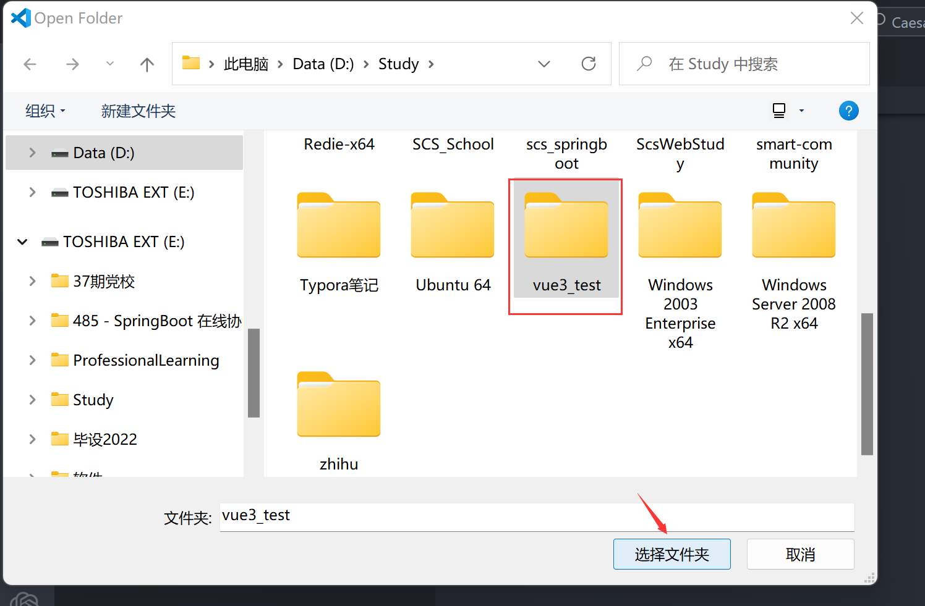Screen dimensions: 925x606
Task: Refresh the current folder view
Action: point(589,64)
